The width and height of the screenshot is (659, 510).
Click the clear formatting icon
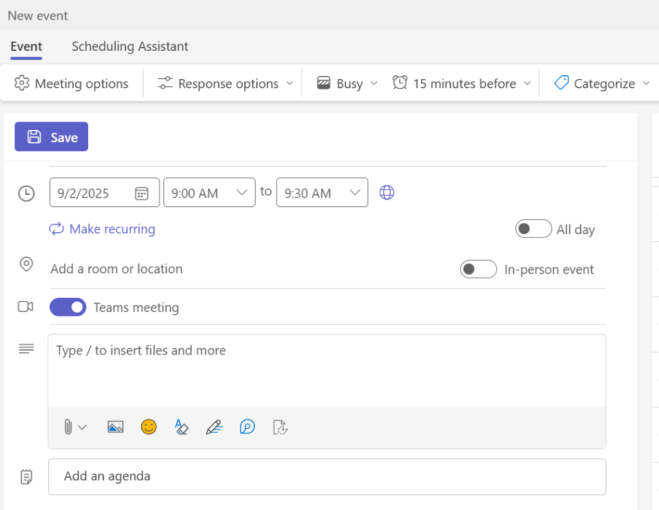coord(181,426)
